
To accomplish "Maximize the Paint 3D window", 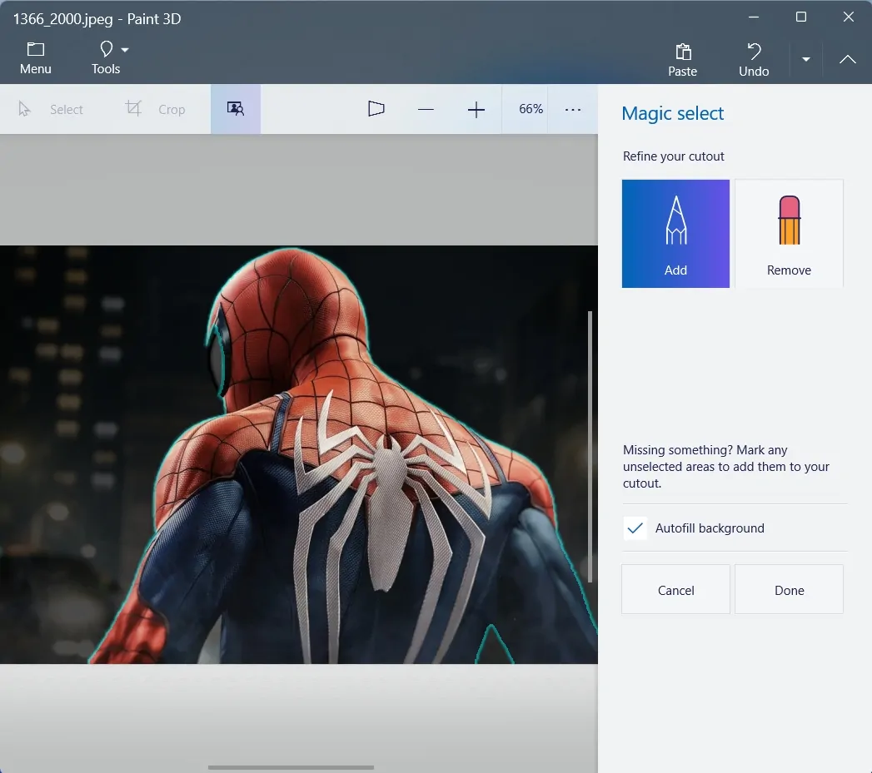I will tap(801, 17).
